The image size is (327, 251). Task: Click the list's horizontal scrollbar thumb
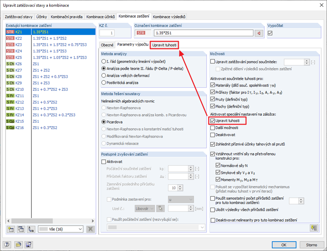pyautogui.click(x=32, y=221)
